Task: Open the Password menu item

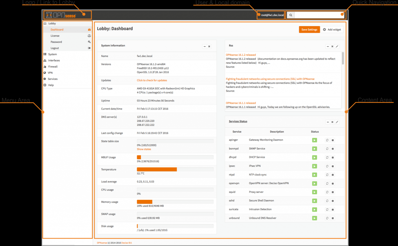Action: [56, 42]
